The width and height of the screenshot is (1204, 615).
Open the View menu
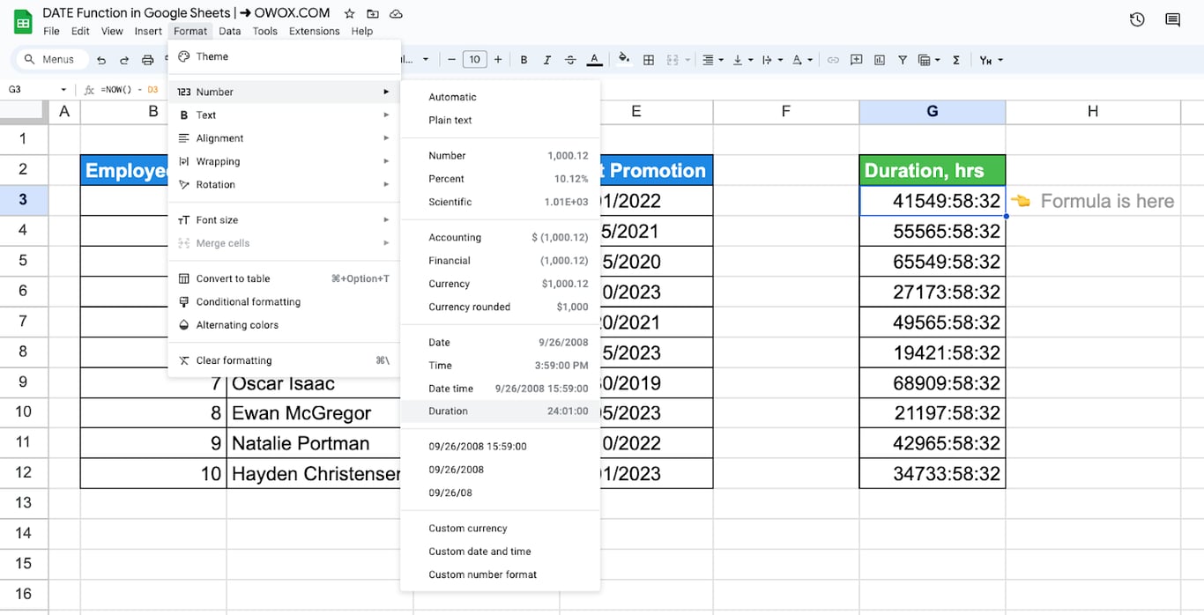(112, 31)
